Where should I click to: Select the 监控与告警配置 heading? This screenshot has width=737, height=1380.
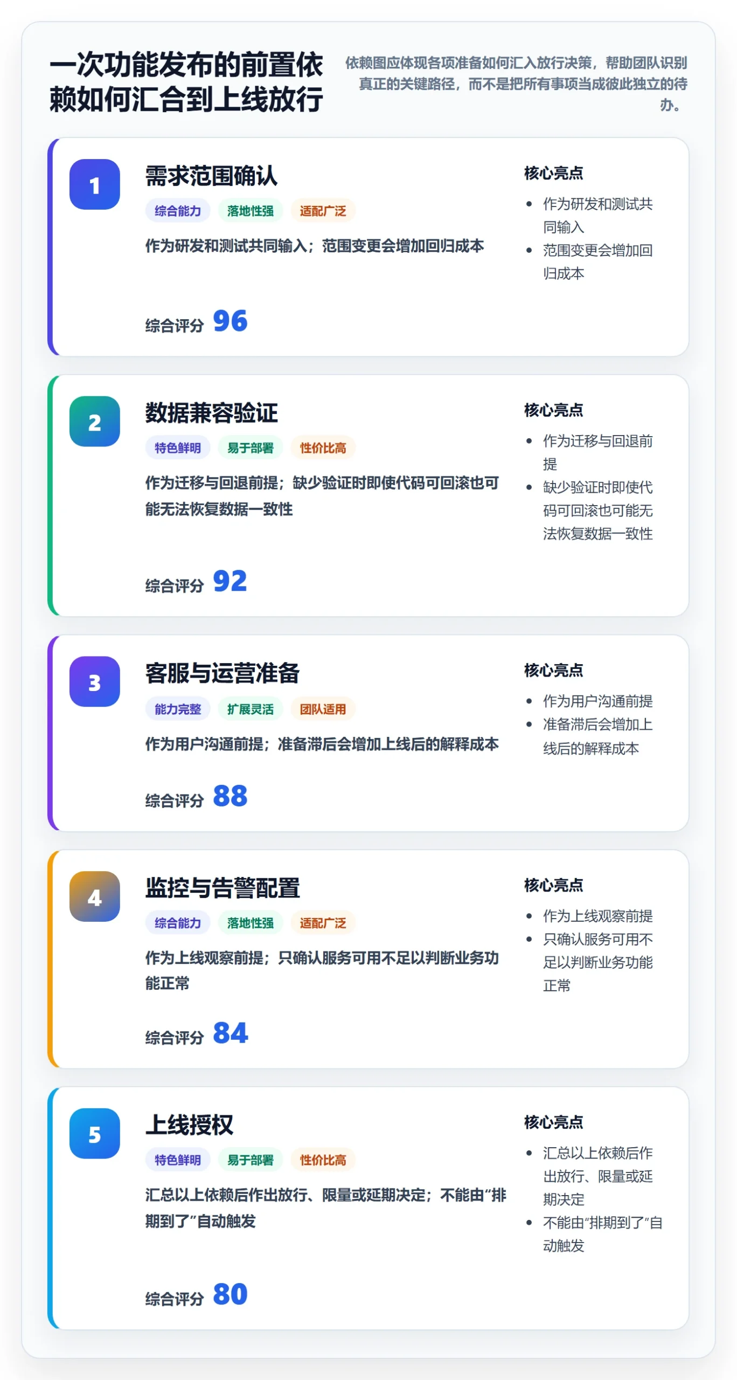click(222, 888)
